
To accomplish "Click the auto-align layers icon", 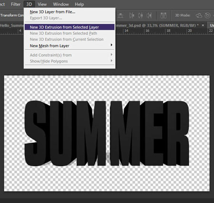I will 164,15.
